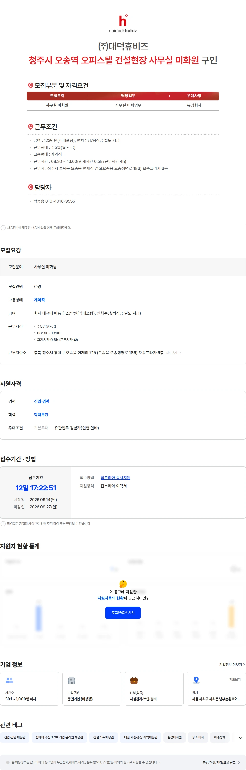Open 불법/허위/과장/오류 신고 link
246x770 pixels.
click(221, 763)
